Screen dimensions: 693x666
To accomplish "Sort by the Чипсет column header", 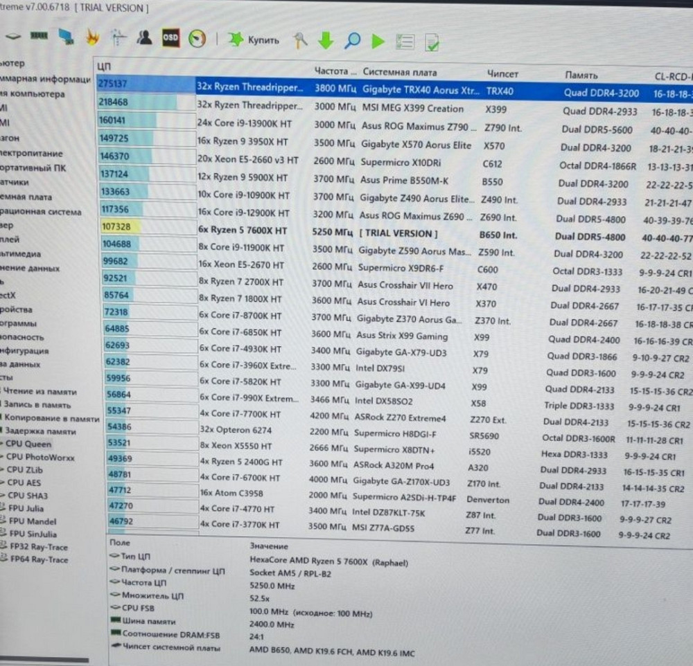I will coord(502,73).
